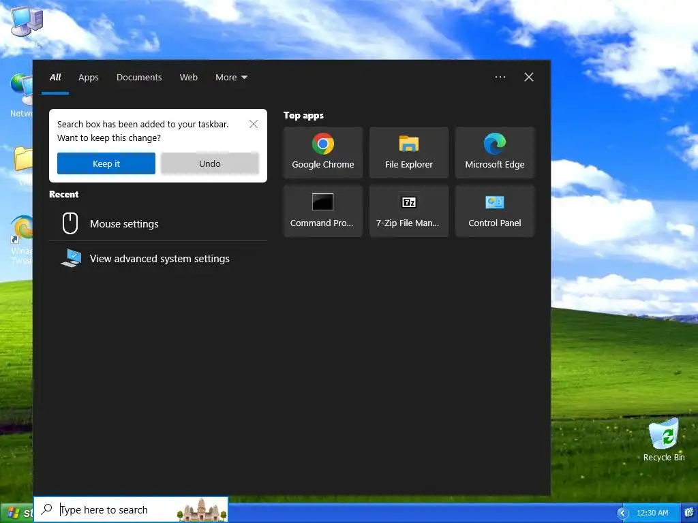Dismiss the search box notification
Screen dimensions: 698x523
[254, 124]
